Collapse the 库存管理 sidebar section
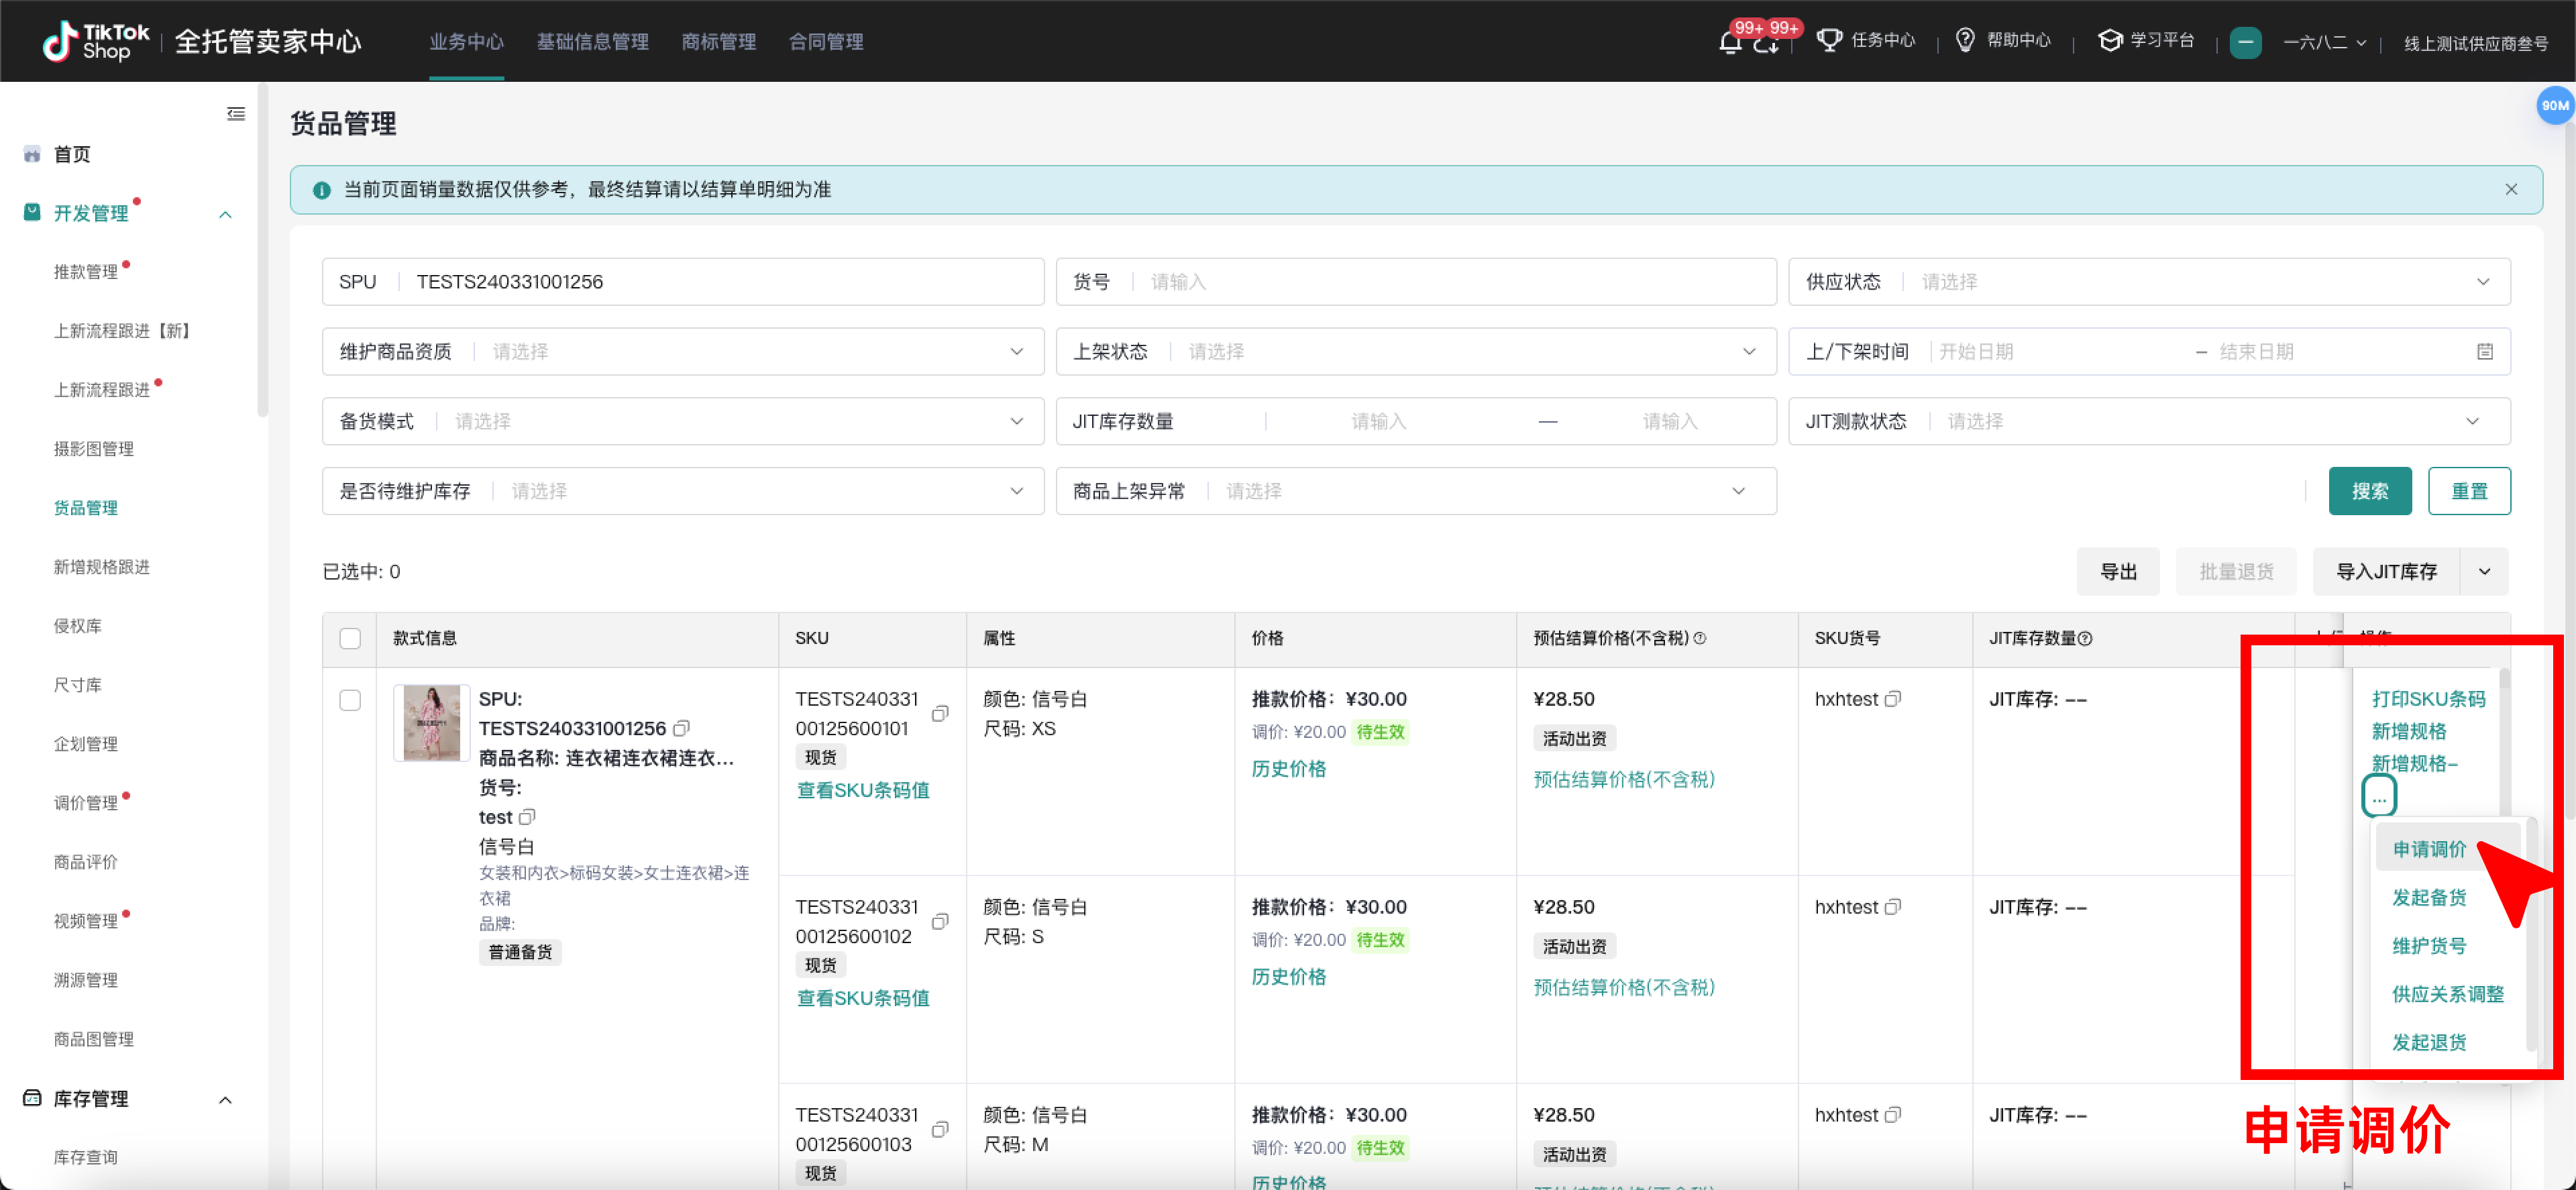 pos(225,1100)
